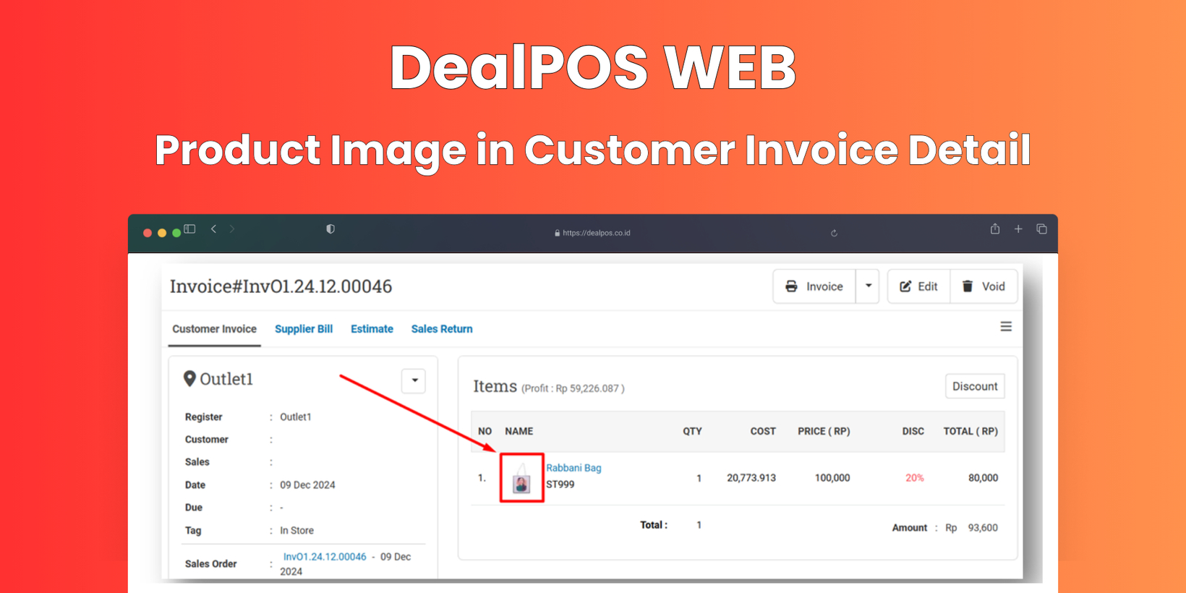Expand the Invoice print options dropdown
The image size is (1186, 593).
tap(868, 286)
